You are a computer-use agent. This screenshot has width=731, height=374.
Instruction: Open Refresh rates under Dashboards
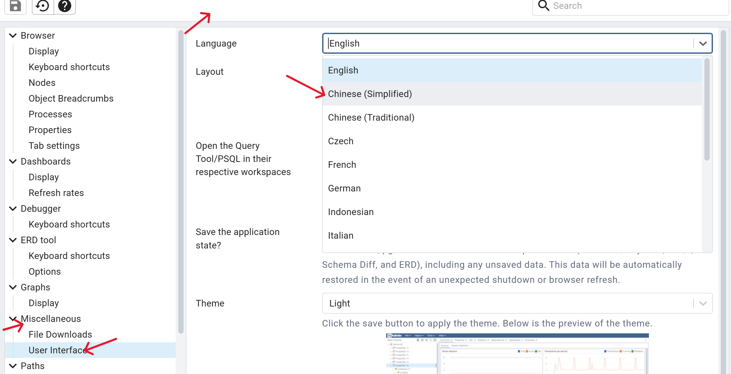pyautogui.click(x=56, y=193)
